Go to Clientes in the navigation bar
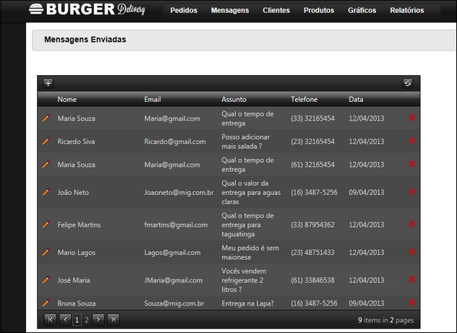 [276, 11]
